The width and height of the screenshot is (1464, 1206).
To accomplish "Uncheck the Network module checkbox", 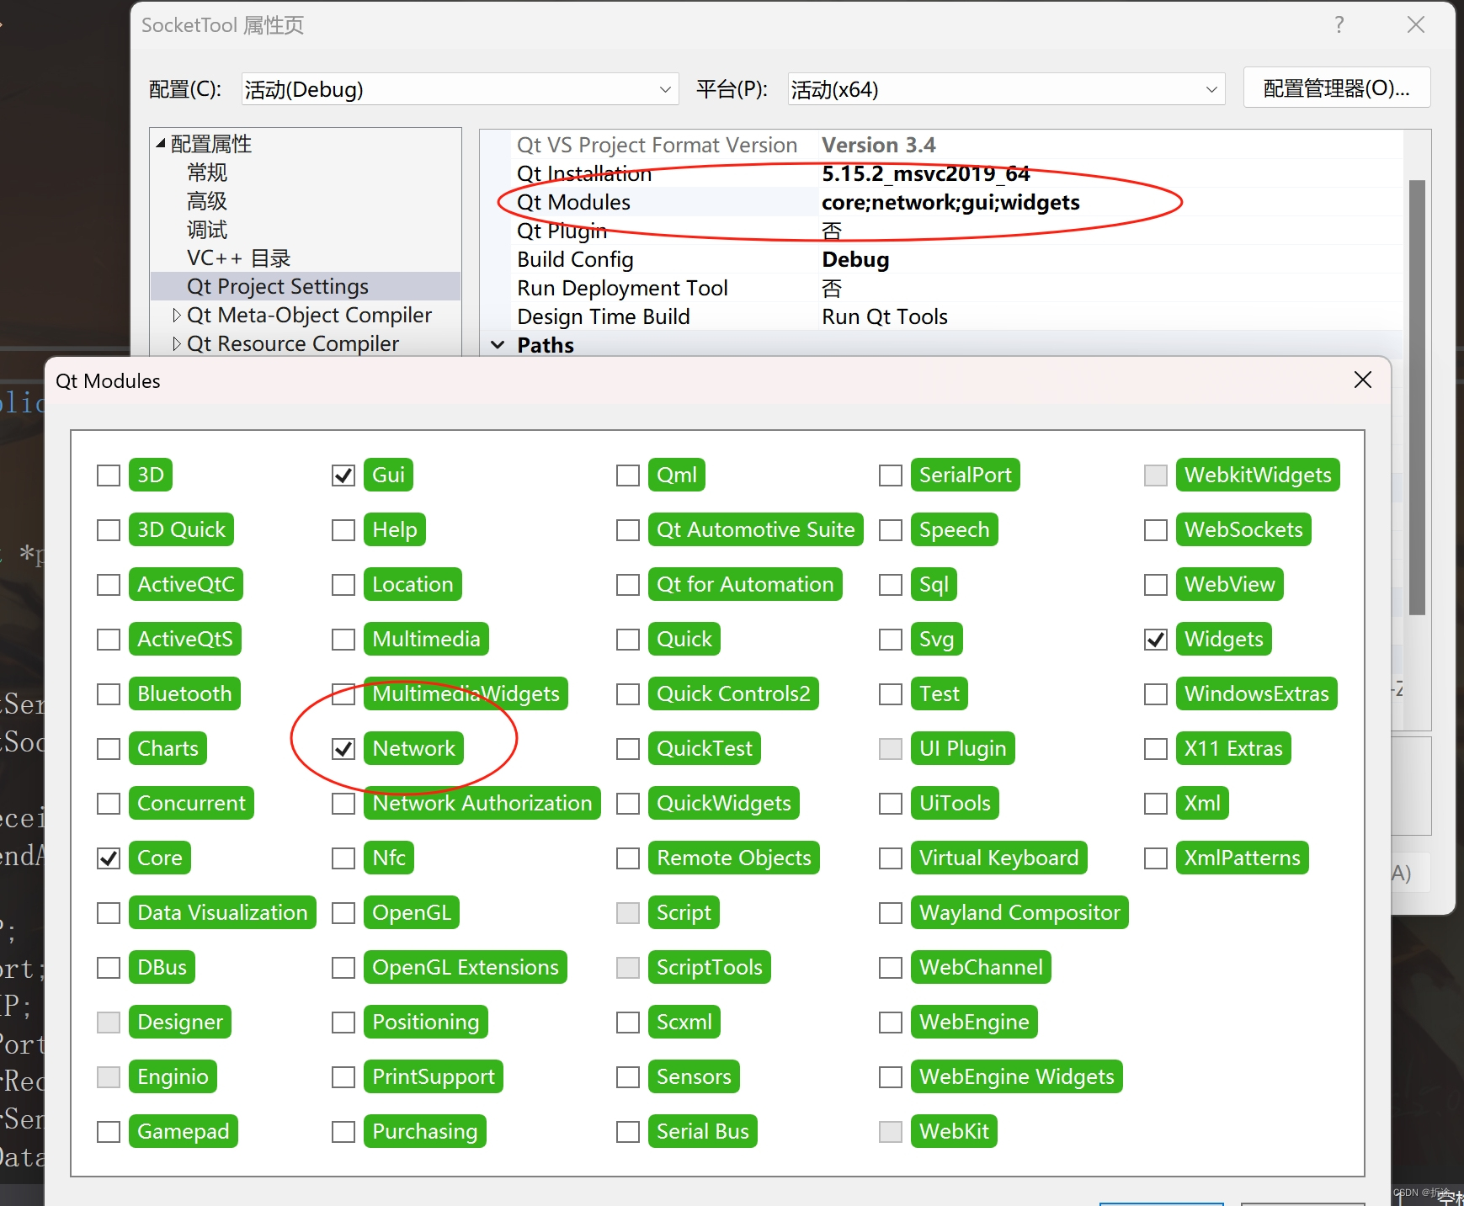I will 343,749.
